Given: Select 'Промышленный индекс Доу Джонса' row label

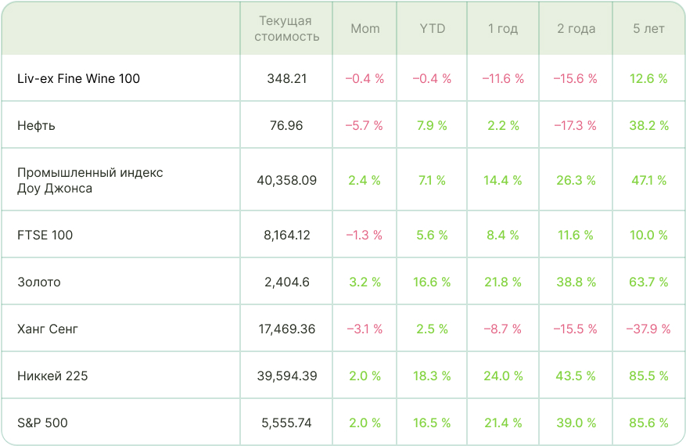Looking at the screenshot, I should click(90, 180).
